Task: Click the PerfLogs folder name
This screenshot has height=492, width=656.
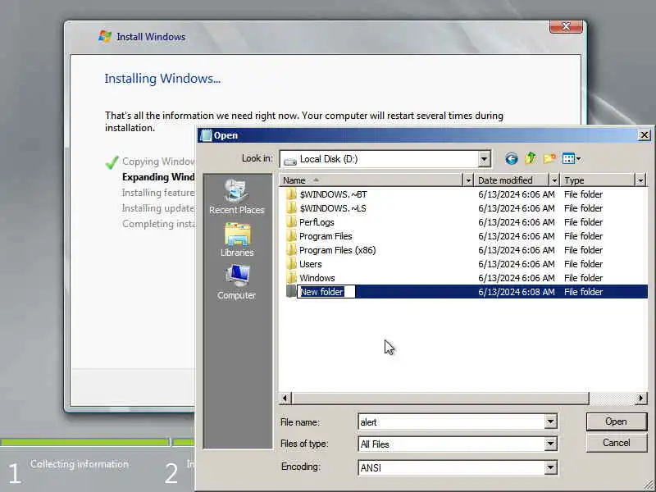Action: click(x=317, y=222)
